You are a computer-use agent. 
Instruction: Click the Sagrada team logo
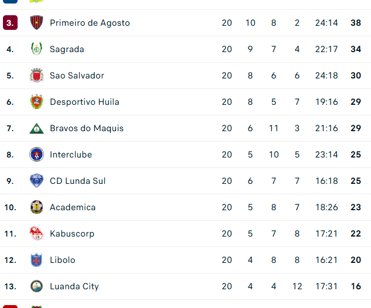tap(37, 49)
